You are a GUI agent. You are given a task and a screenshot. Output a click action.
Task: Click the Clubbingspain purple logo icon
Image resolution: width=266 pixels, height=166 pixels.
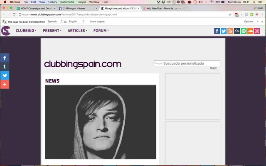[5, 31]
